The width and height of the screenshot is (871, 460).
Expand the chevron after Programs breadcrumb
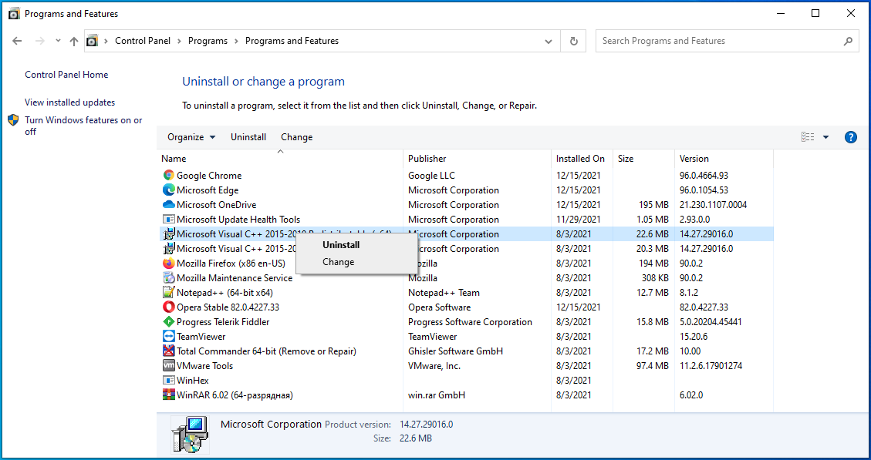[x=237, y=41]
